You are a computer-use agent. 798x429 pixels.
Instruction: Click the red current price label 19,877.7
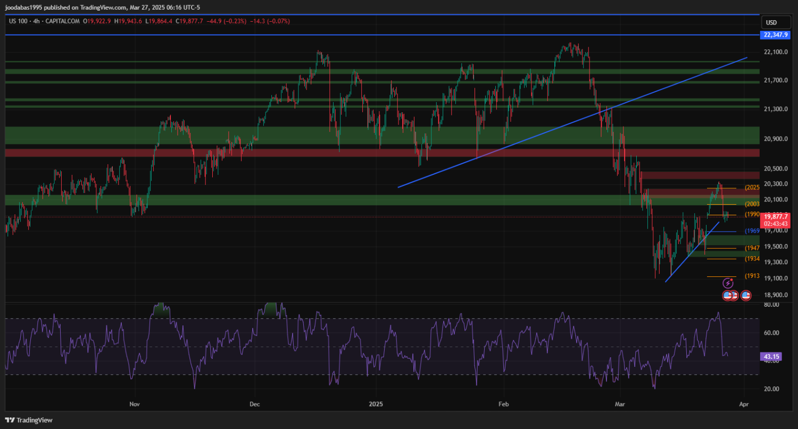(x=775, y=217)
